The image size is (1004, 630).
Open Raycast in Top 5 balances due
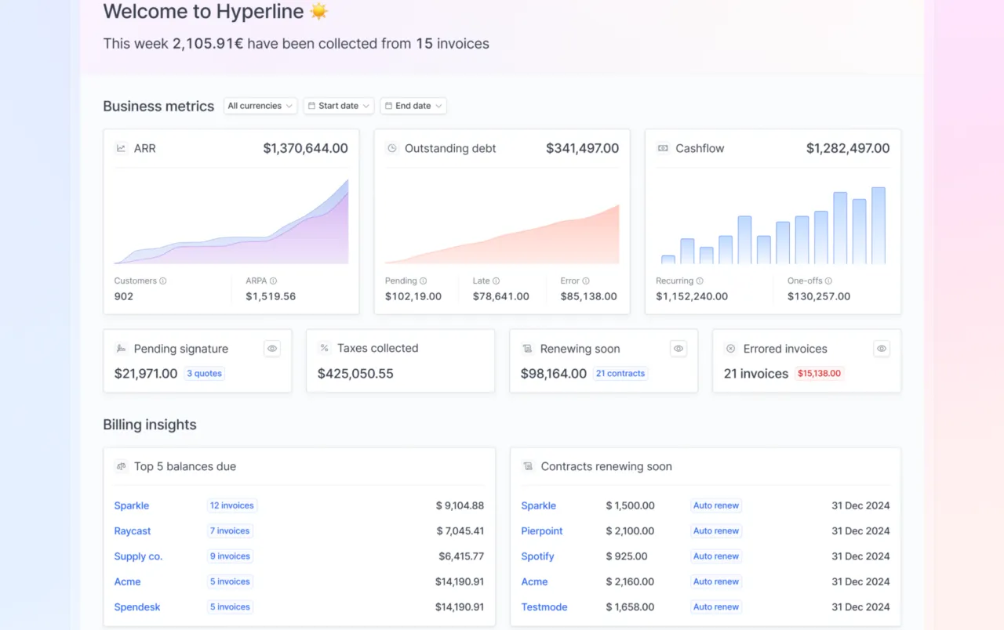133,531
